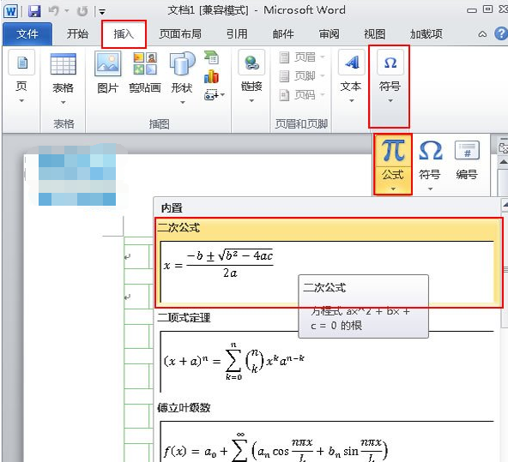Expand the 链接 Links dropdown arrow

251,100
